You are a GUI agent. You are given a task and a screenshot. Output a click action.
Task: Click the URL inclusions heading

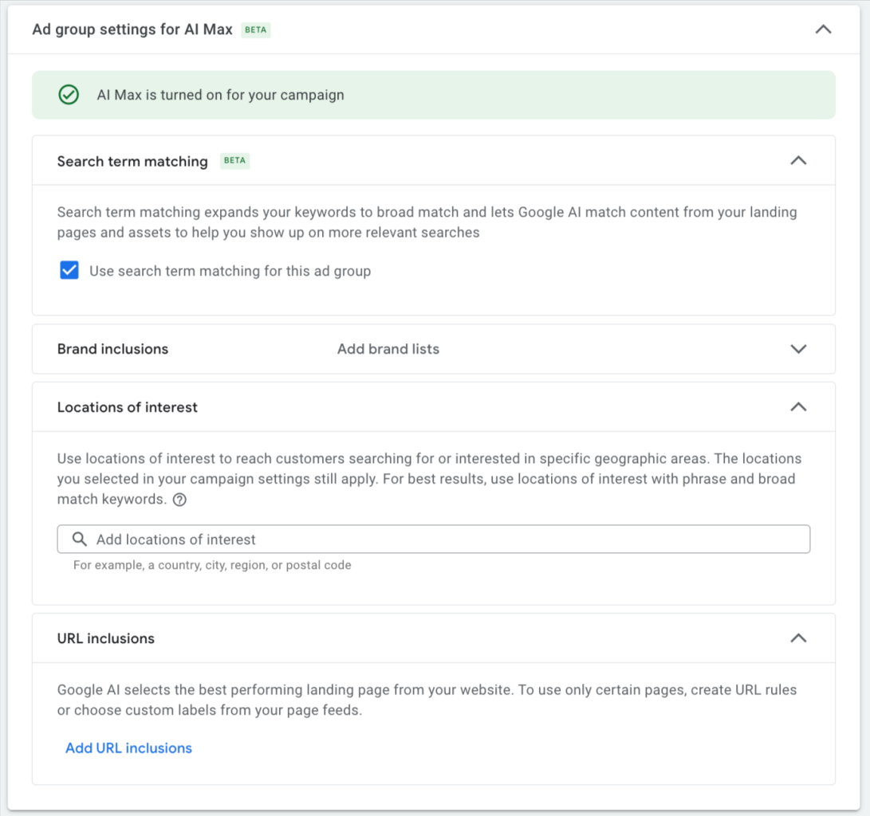point(106,638)
